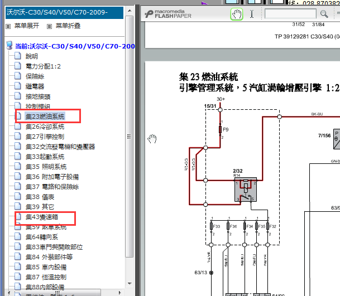Open the 集32交流發電機和變壓器 entry

pos(60,147)
